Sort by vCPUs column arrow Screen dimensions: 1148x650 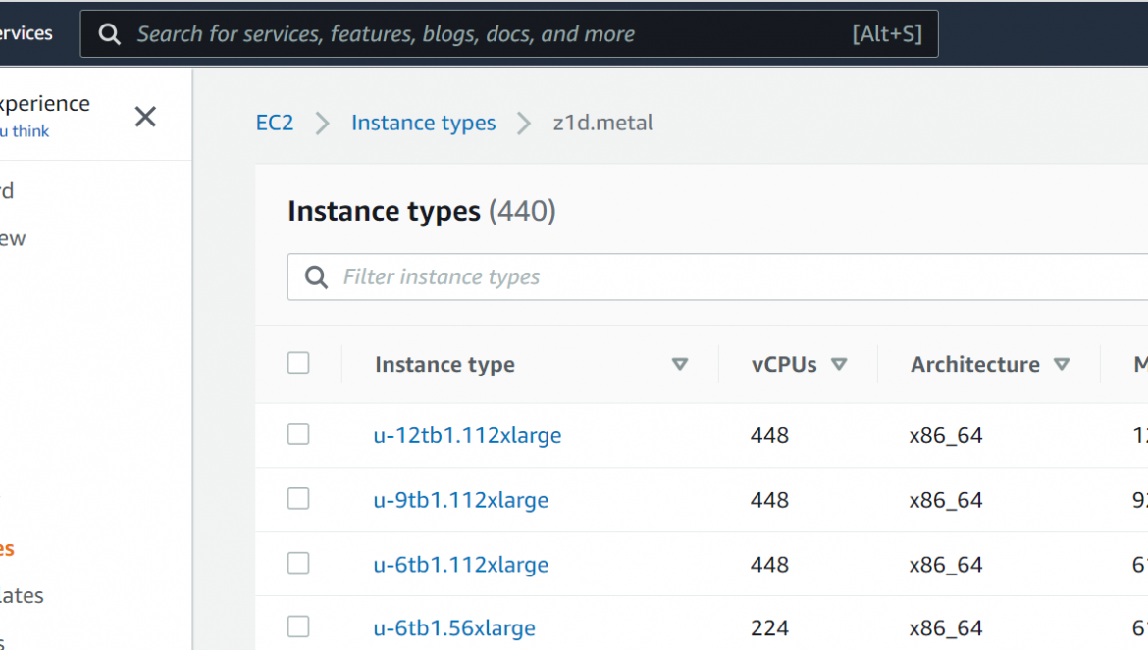pyautogui.click(x=839, y=364)
